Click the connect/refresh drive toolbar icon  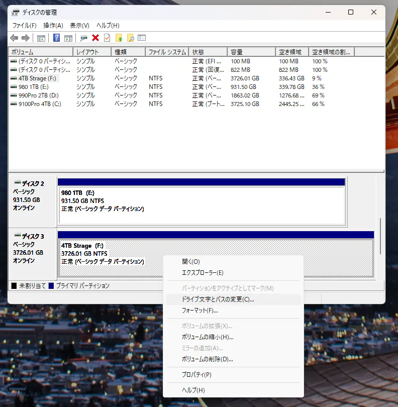point(83,38)
